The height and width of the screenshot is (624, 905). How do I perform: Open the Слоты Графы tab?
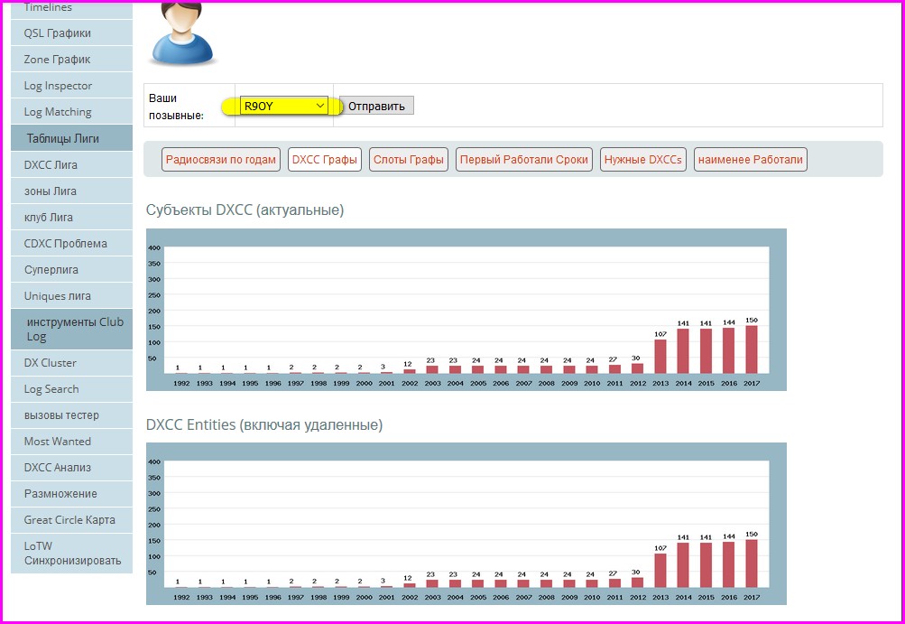409,160
